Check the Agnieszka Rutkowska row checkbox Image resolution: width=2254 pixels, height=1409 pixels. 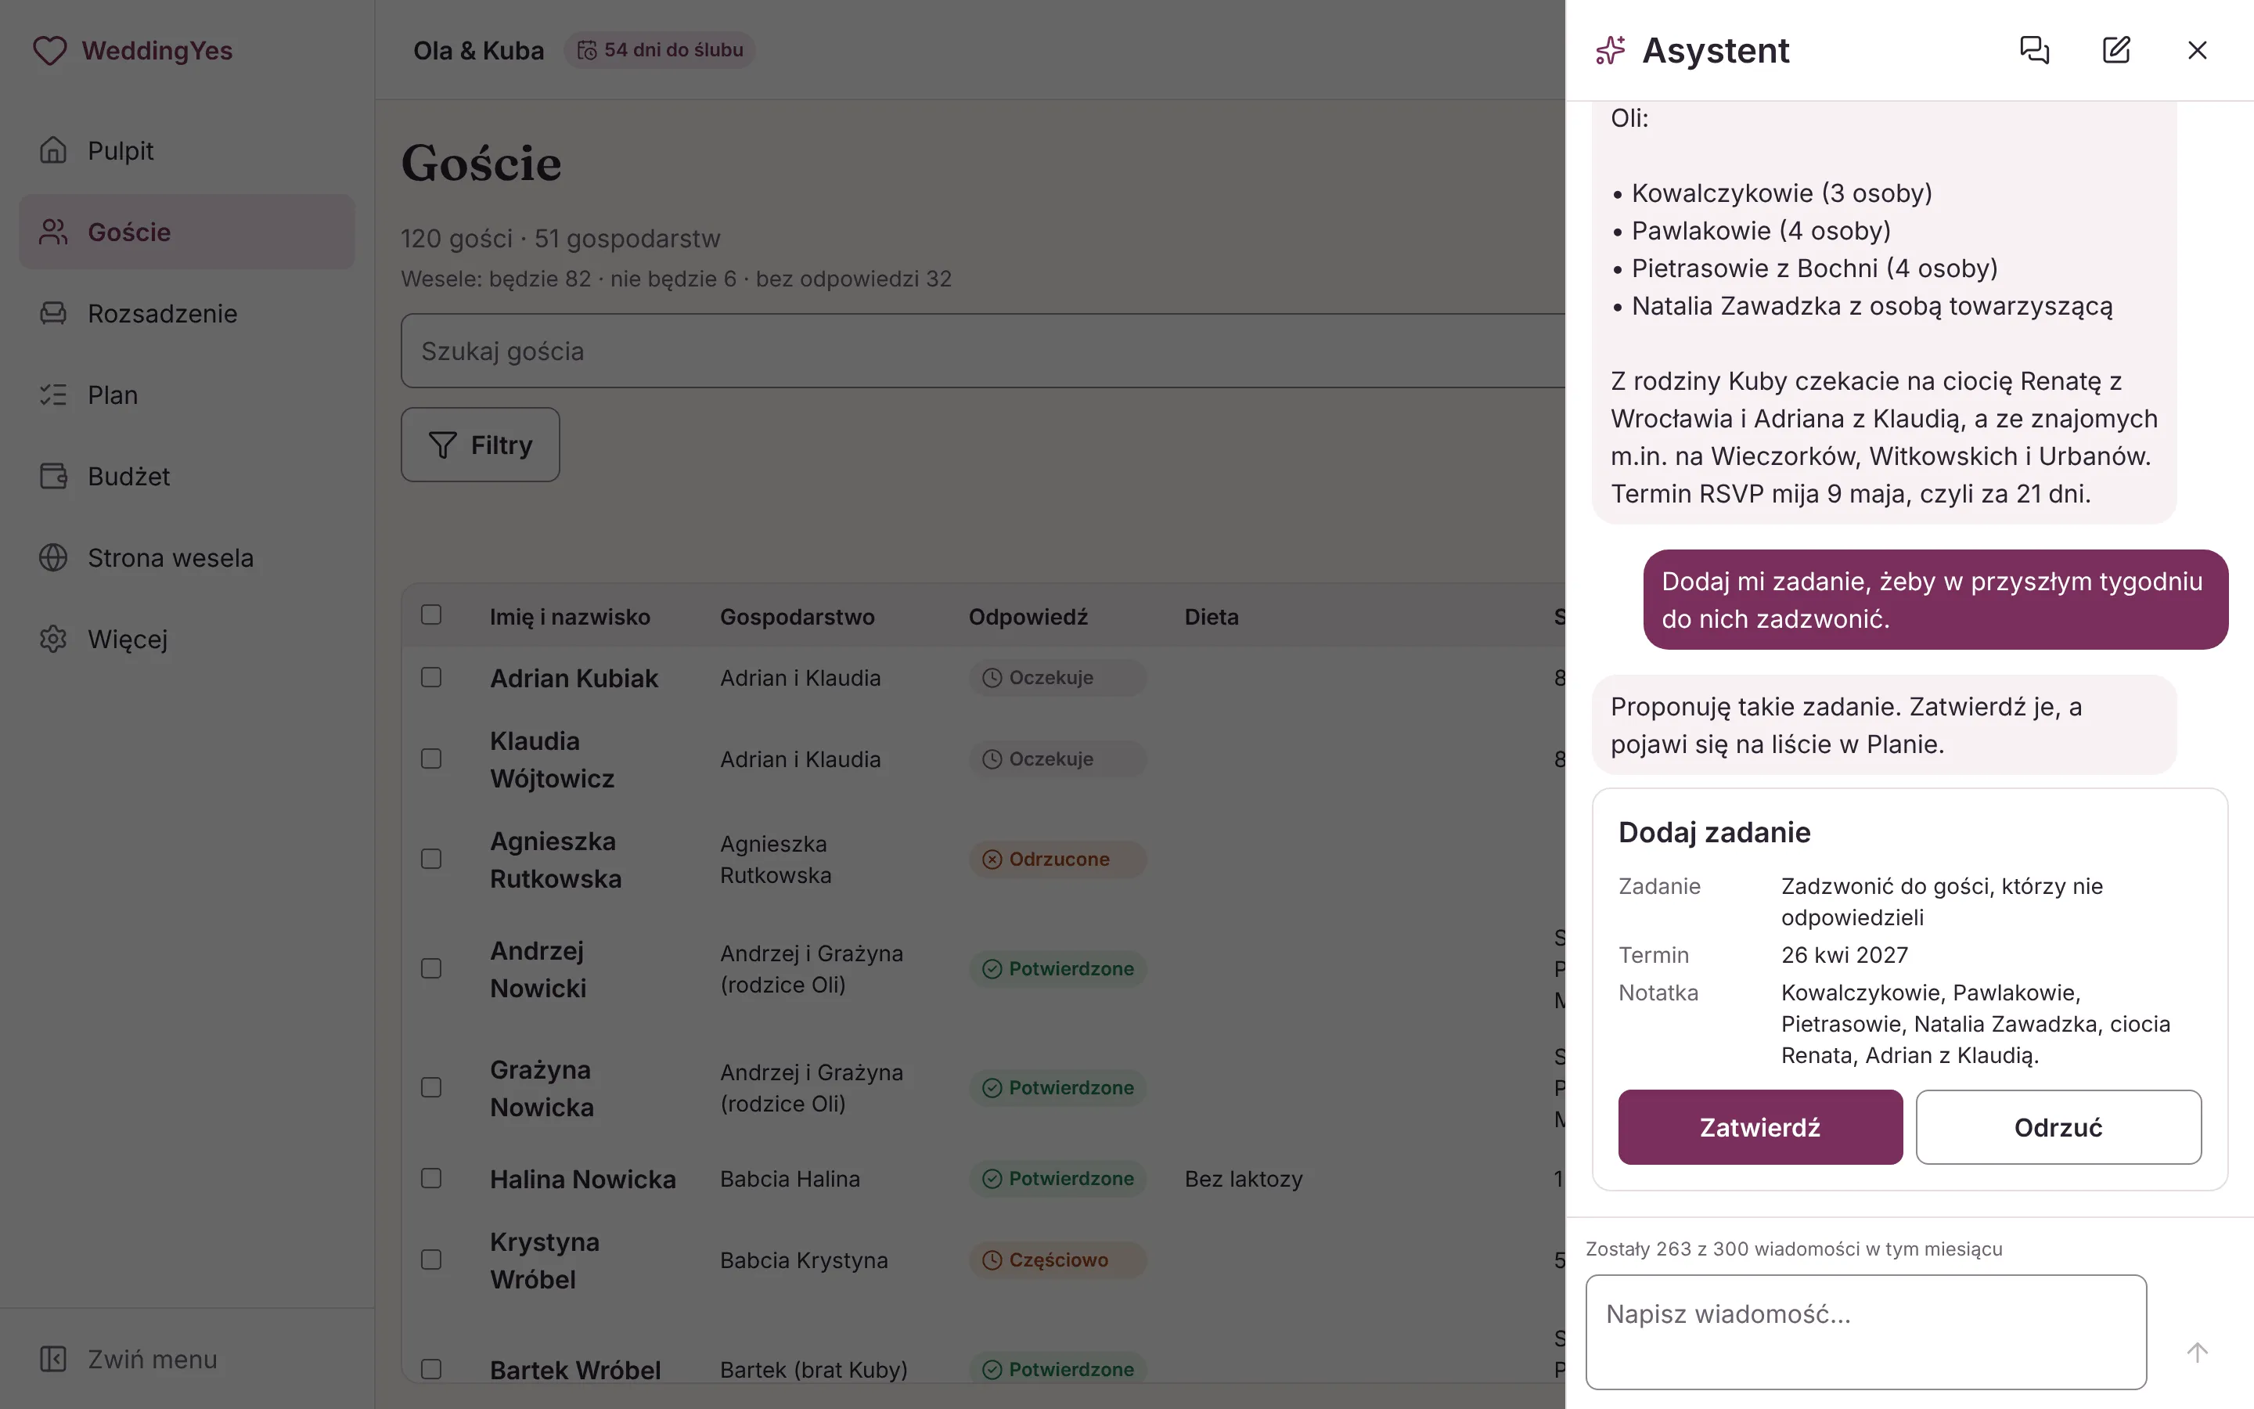click(x=431, y=859)
